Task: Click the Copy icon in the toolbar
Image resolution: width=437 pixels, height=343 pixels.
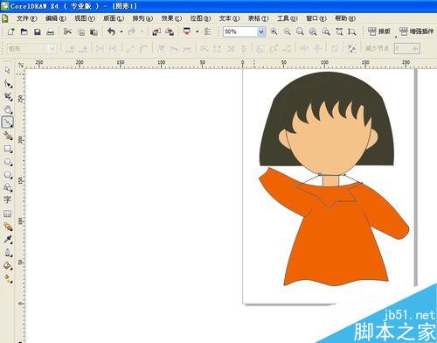Action: click(x=81, y=32)
